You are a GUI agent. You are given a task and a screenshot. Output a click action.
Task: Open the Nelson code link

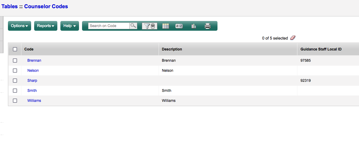tap(33, 71)
